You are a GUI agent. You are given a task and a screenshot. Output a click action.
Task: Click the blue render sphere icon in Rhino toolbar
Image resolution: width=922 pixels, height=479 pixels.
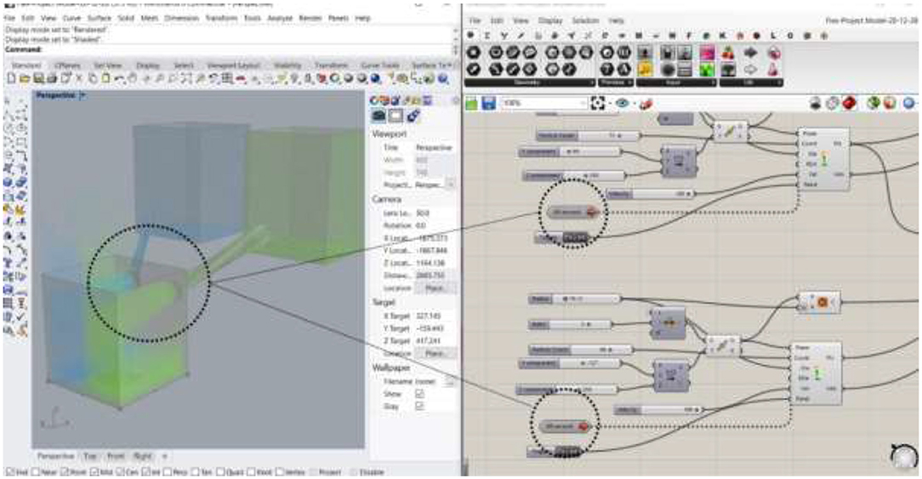[x=376, y=78]
